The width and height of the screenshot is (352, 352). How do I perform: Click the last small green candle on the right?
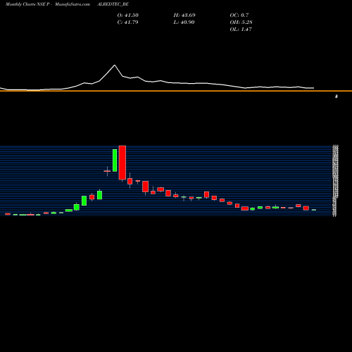coord(314,210)
